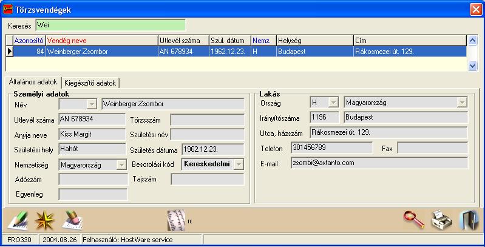Click the document sheet icon in bottom bar
Image resolution: width=485 pixels, height=247 pixels.
pyautogui.click(x=176, y=220)
